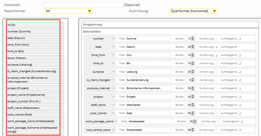This screenshot has height=136, width=261.
Task: Click the minus icon on cost_centre_name row
Action: coord(113,130)
